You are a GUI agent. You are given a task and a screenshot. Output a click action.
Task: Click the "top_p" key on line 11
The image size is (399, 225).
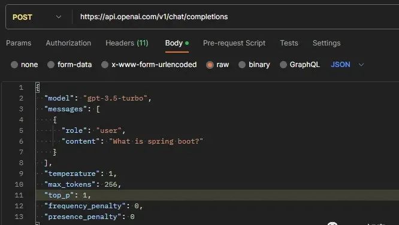click(x=59, y=195)
